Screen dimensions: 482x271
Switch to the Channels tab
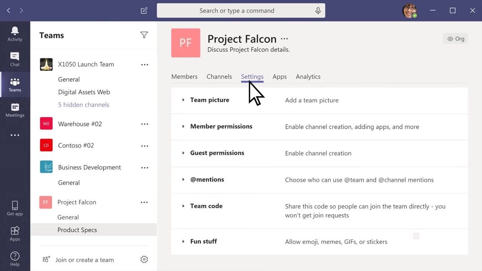219,76
